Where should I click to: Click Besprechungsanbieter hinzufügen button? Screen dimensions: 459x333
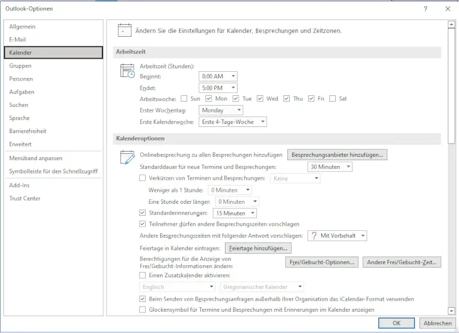point(337,155)
